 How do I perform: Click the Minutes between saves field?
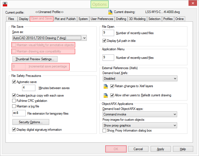click(x=29, y=88)
